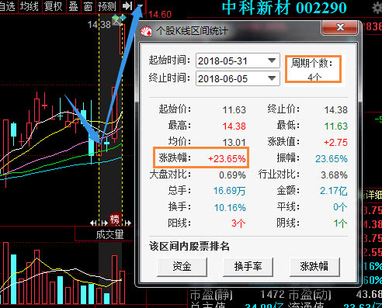Select the 均线 toolbar tab
This screenshot has height=308, width=382.
[30, 6]
